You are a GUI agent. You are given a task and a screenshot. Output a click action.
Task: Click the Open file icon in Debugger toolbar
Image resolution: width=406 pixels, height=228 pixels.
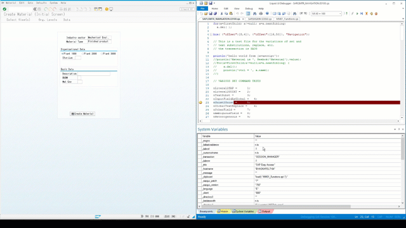[206, 13]
